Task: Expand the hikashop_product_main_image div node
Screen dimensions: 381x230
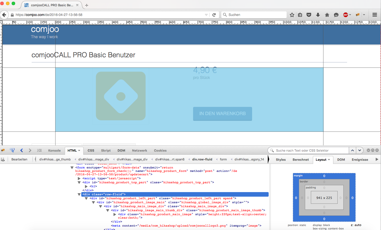Action: pos(115,214)
